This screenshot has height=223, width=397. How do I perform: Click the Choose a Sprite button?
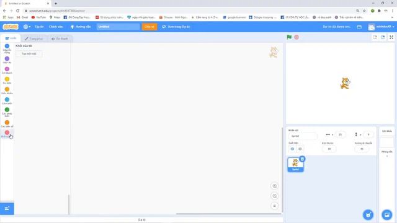(x=368, y=215)
